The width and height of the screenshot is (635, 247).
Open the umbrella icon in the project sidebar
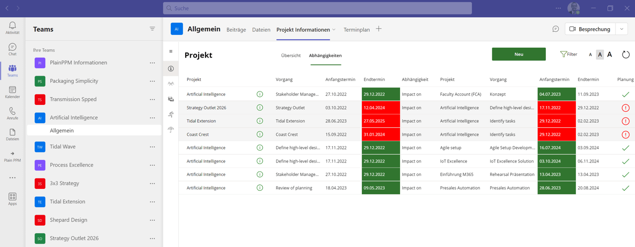171,130
